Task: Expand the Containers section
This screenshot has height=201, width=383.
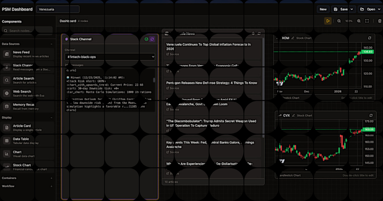Action: tap(51, 178)
